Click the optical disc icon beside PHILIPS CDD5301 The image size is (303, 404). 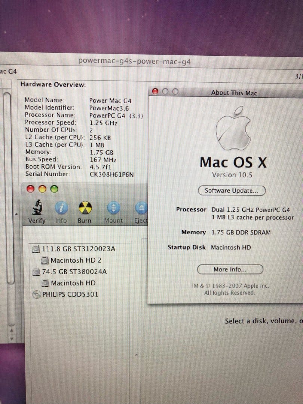coord(37,294)
